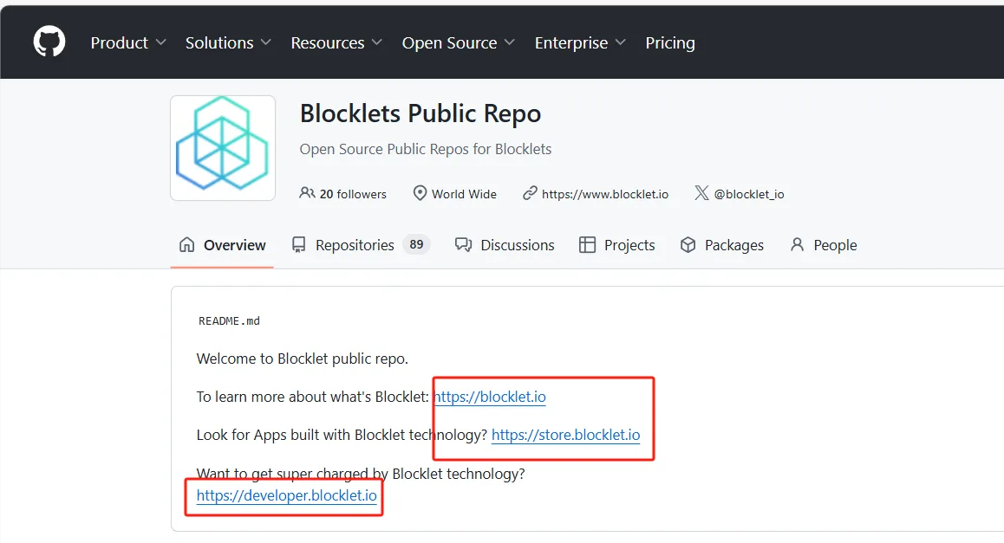Click the World Wide location pin icon

420,192
